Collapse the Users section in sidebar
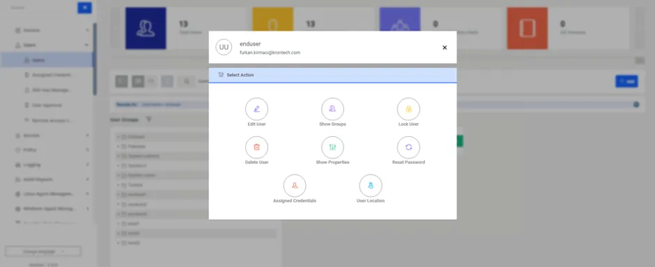This screenshot has width=655, height=267. click(x=87, y=45)
